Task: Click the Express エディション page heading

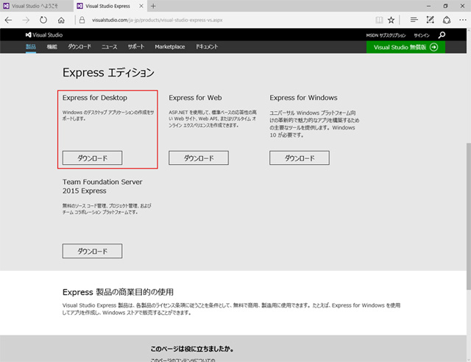Action: 108,73
